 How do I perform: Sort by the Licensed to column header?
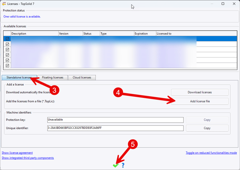[x=196, y=33]
